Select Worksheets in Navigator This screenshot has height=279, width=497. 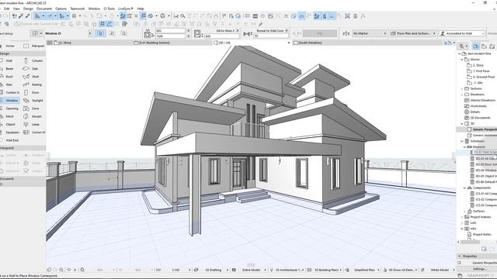pos(478,106)
